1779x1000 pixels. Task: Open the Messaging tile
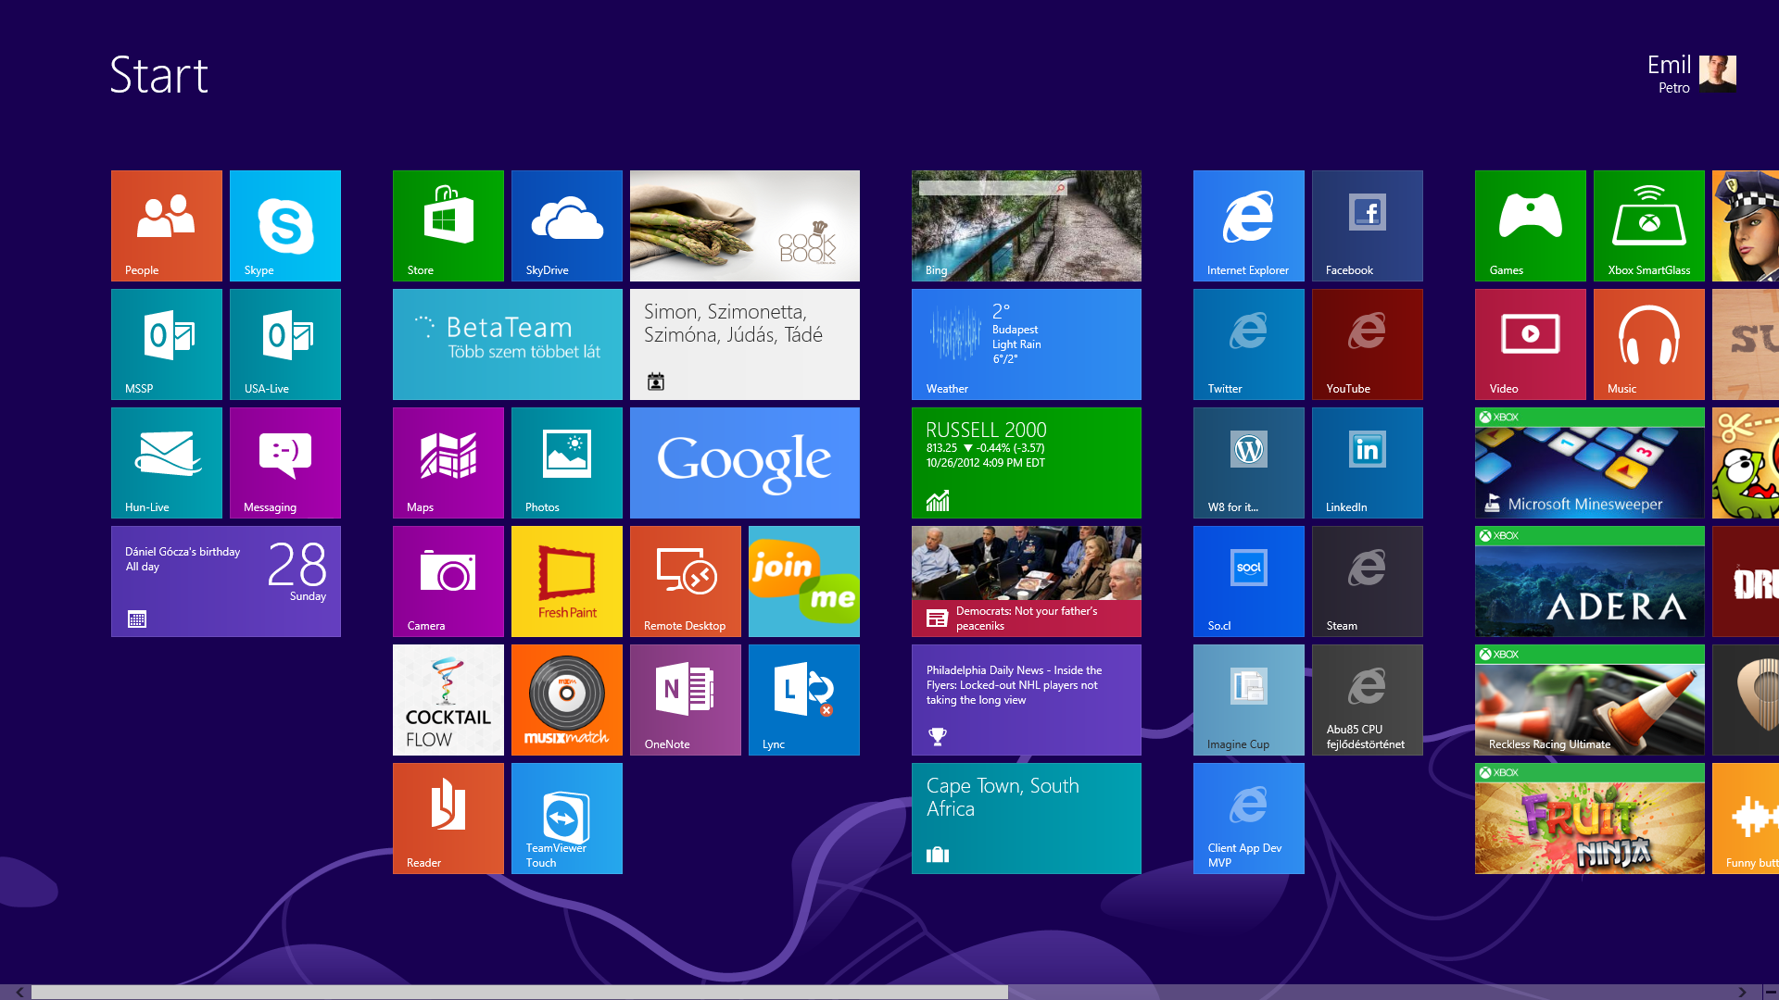pyautogui.click(x=285, y=463)
